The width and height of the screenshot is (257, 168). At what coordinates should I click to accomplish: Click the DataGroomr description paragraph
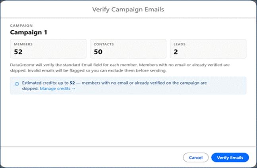point(120,68)
